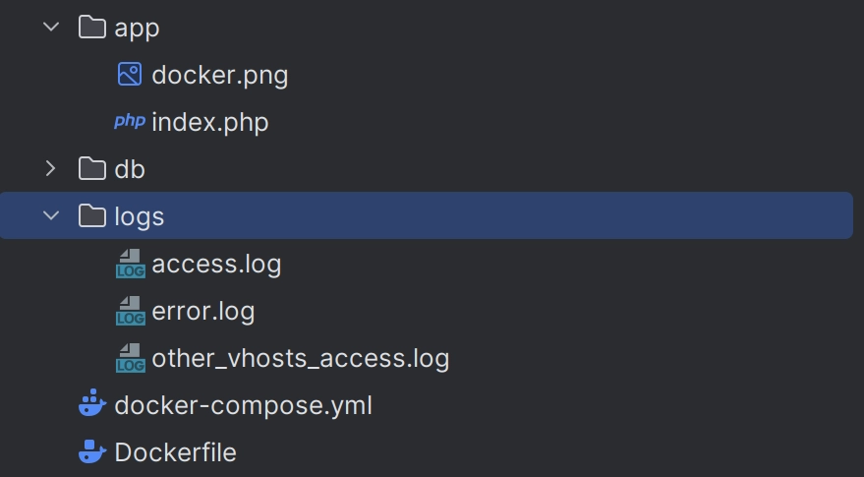This screenshot has height=477, width=864.
Task: Click the LOG icon beside access.log
Action: pyautogui.click(x=130, y=265)
